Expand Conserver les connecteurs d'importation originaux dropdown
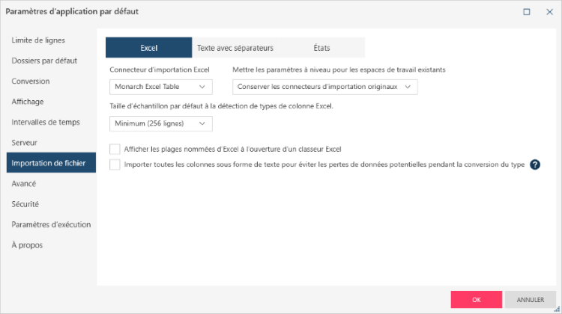The width and height of the screenshot is (562, 314). 324,87
